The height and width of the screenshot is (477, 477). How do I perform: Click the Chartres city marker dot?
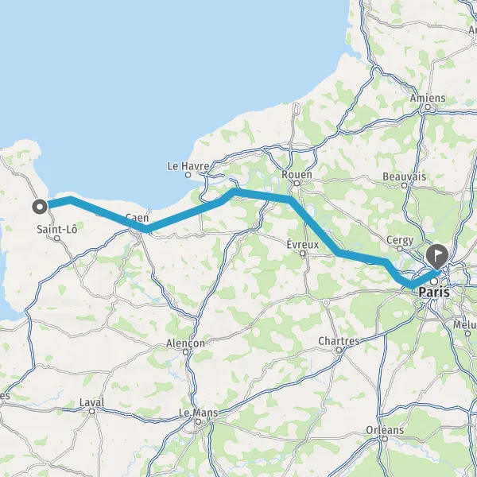[339, 350]
